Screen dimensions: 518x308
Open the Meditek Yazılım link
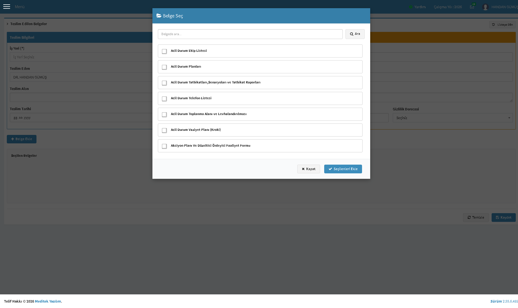tap(48, 301)
